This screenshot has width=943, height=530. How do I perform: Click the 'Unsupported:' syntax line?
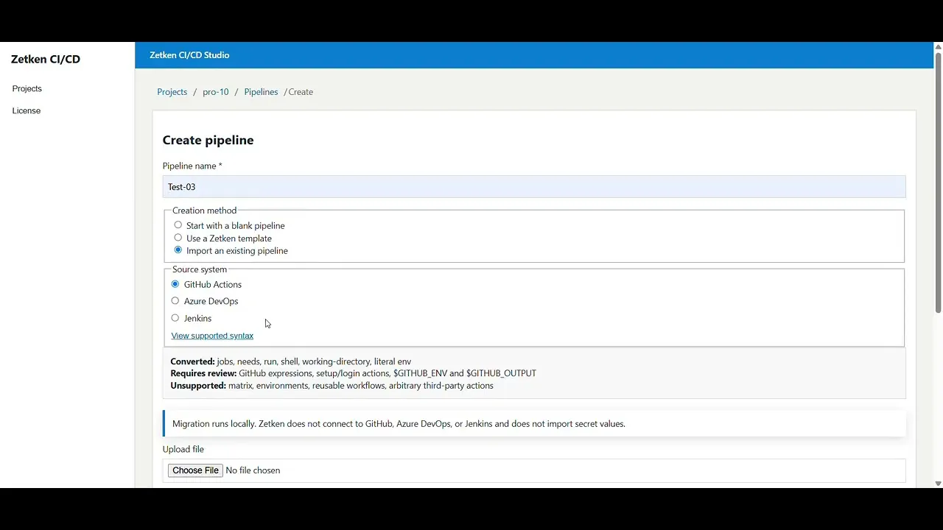[x=332, y=386]
